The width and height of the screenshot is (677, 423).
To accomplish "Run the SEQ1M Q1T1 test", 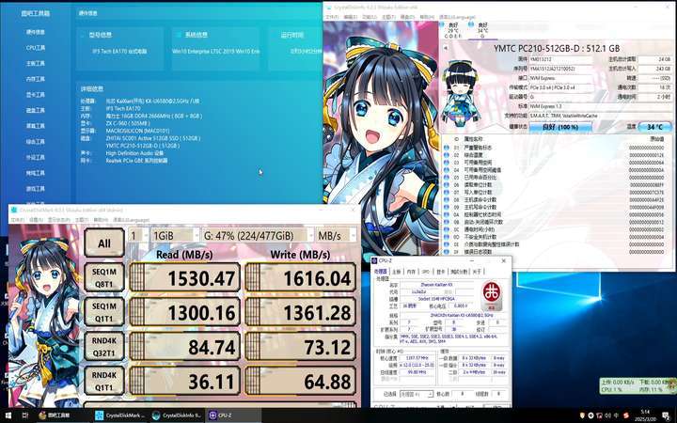I will (x=104, y=312).
